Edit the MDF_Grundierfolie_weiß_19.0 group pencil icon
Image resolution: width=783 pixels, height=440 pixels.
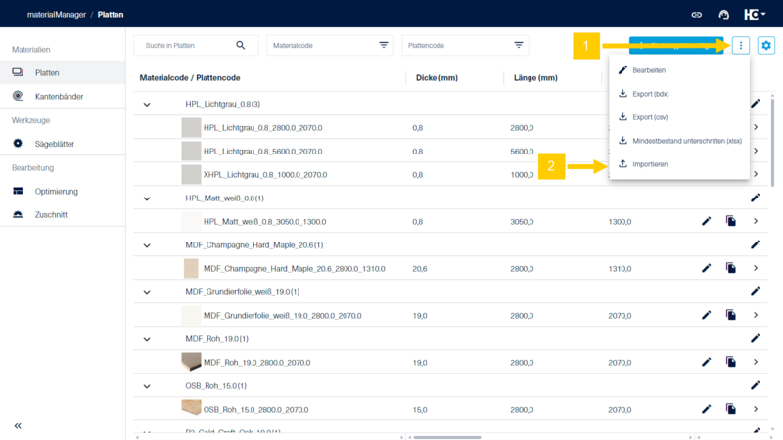[756, 291]
